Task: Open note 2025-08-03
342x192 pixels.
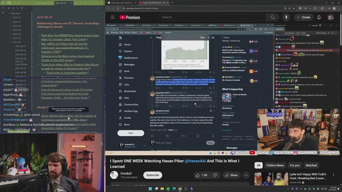Action: (x=21, y=50)
